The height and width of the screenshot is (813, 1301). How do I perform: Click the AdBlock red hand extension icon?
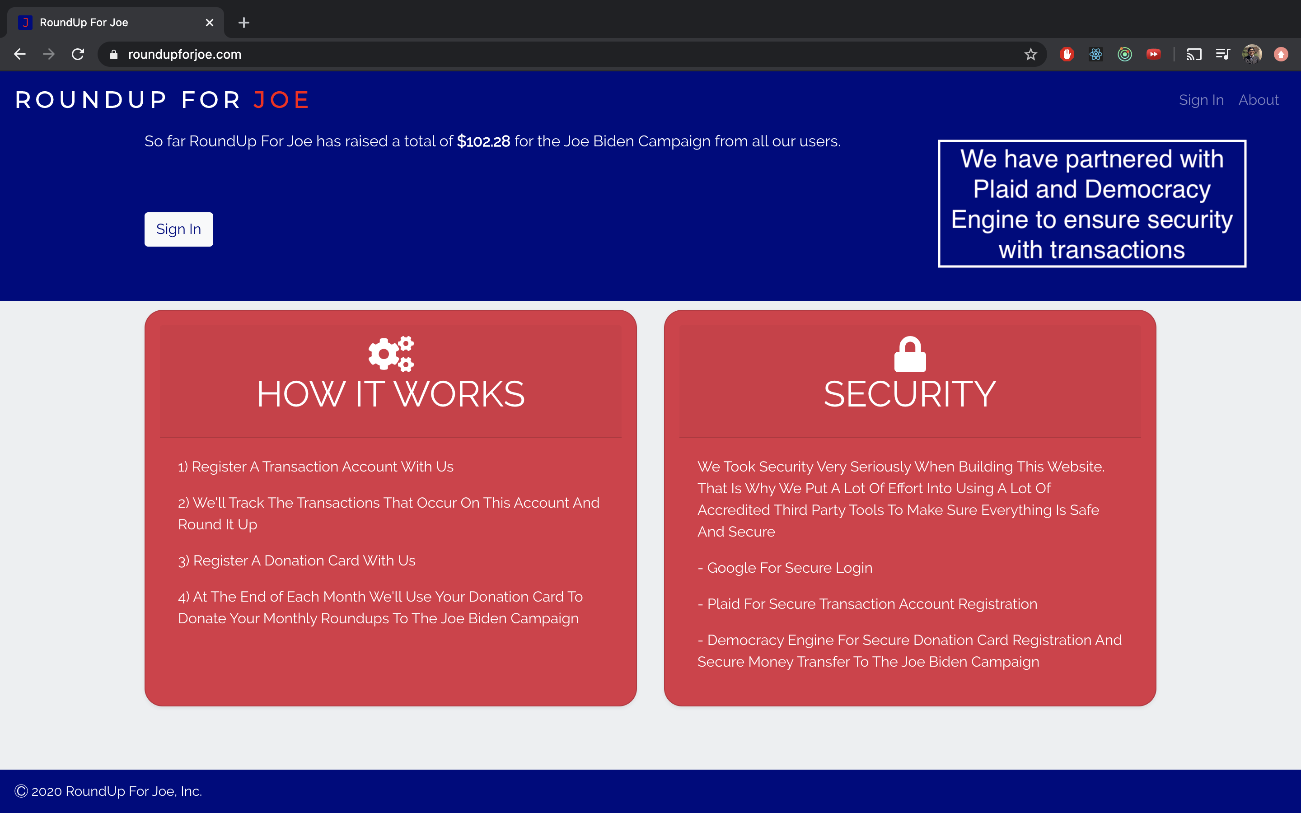click(1067, 54)
